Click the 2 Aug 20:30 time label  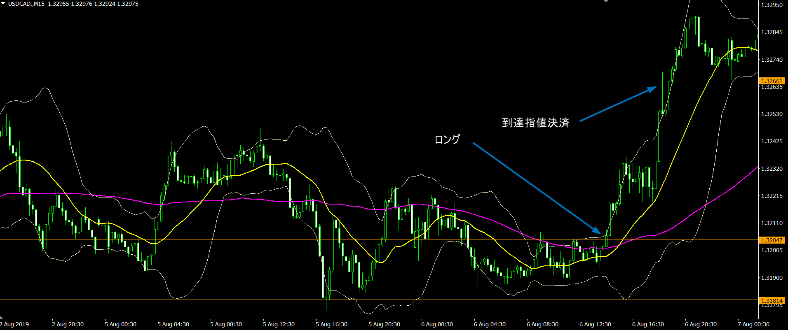[x=68, y=324]
